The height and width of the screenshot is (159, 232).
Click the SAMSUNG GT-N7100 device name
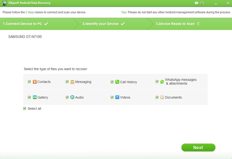point(25,37)
